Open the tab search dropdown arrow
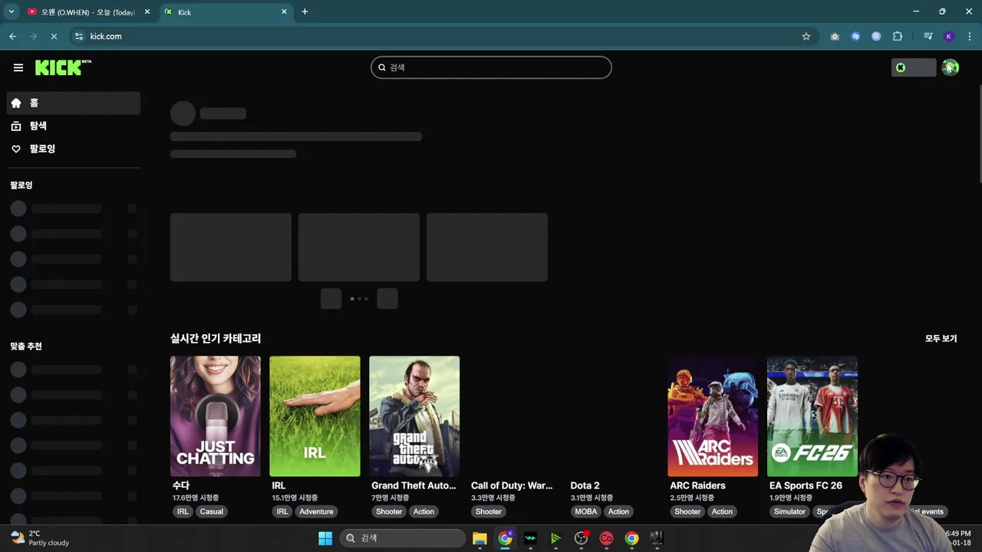The height and width of the screenshot is (552, 982). coord(11,11)
